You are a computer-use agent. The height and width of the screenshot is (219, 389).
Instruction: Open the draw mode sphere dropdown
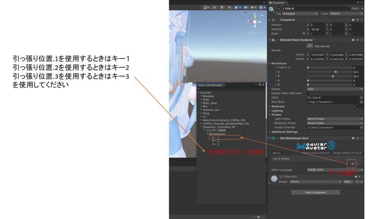click(x=206, y=8)
